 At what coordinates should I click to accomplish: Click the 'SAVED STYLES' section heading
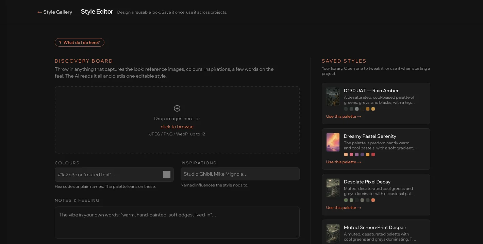point(344,61)
